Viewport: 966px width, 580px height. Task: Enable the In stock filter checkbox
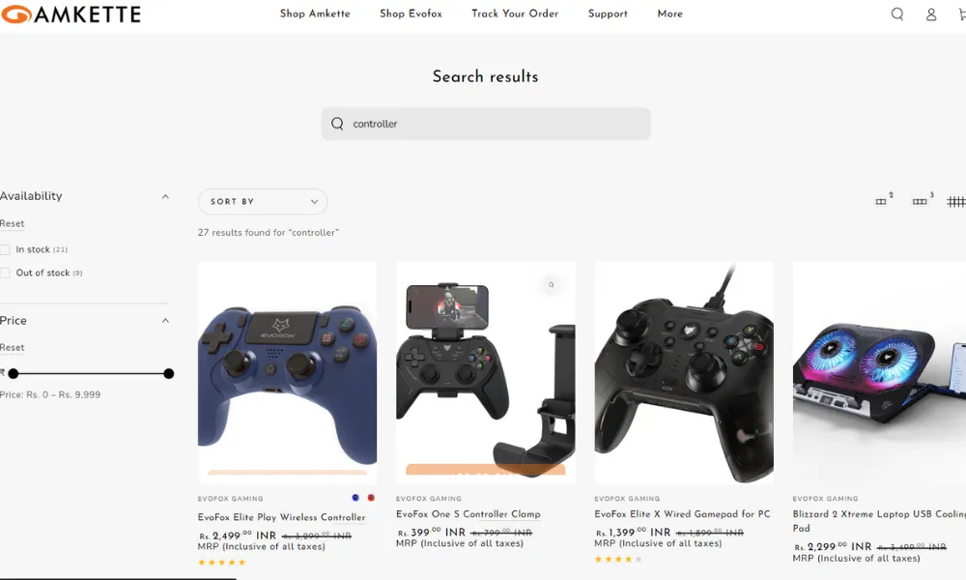[x=5, y=249]
